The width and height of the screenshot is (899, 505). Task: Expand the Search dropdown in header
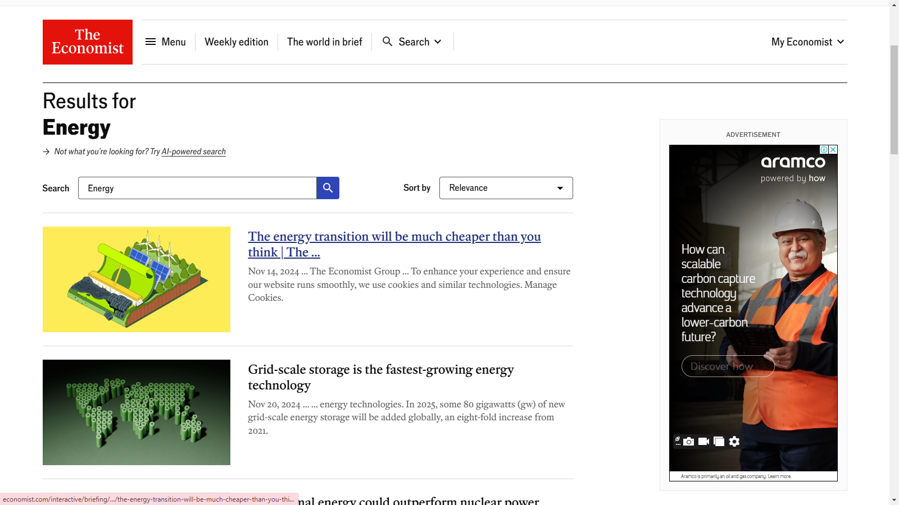click(x=412, y=42)
